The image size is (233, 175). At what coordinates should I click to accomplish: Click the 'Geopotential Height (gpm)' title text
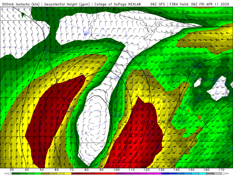click(67, 4)
